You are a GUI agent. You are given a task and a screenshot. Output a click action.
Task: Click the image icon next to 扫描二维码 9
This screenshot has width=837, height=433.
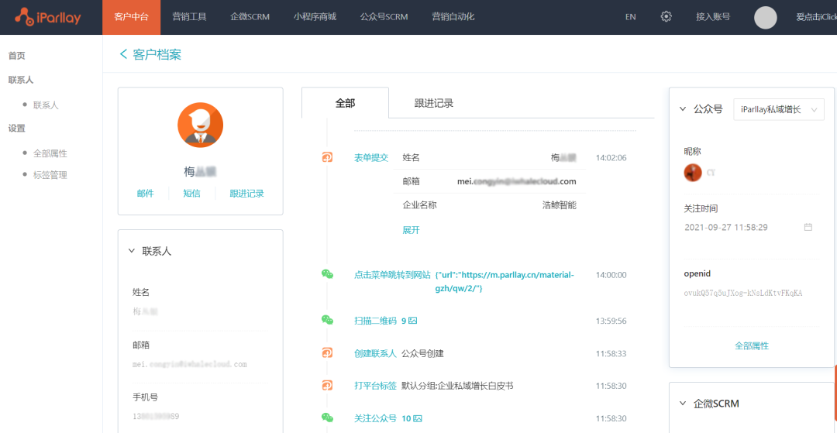[x=413, y=321]
